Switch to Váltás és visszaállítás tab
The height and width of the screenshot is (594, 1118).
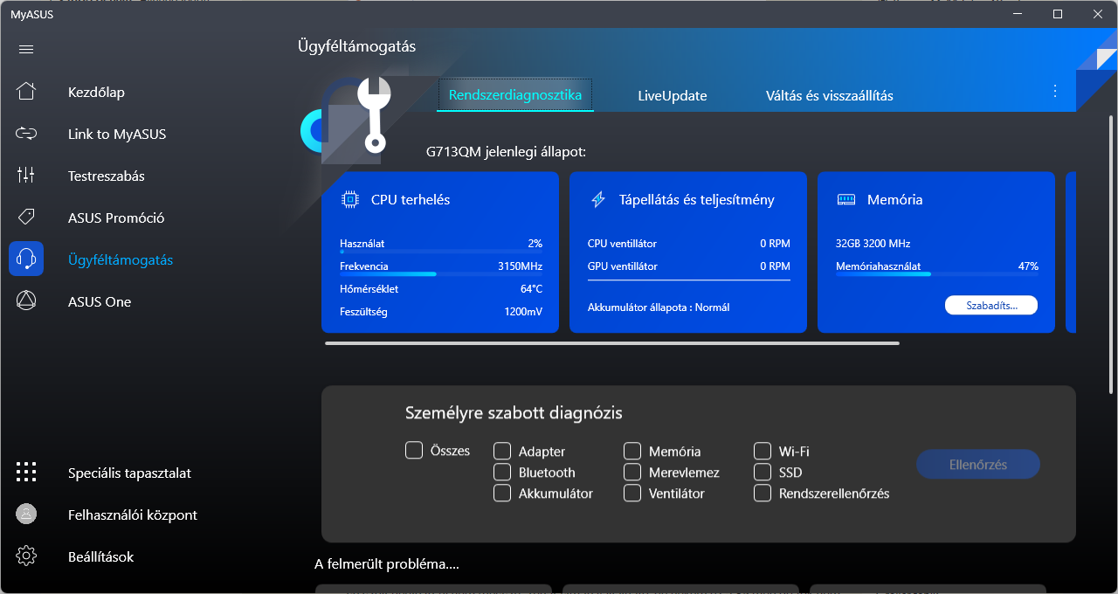(830, 95)
